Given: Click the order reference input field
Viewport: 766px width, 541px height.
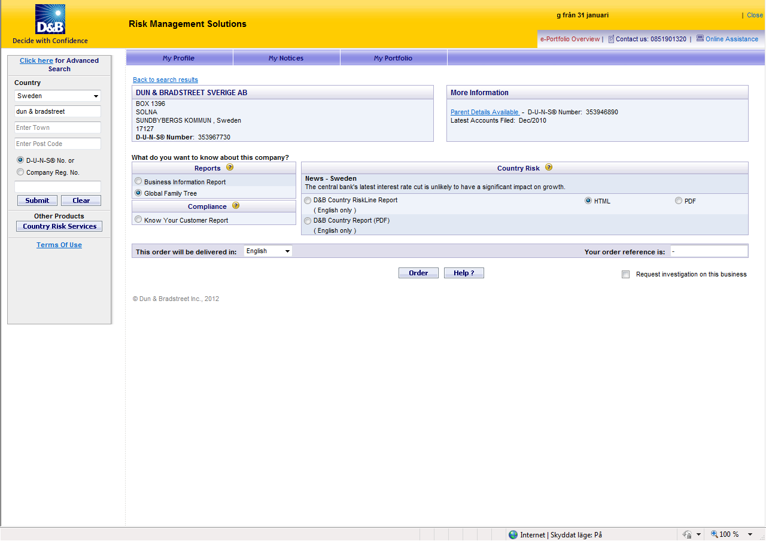Looking at the screenshot, I should (x=709, y=251).
